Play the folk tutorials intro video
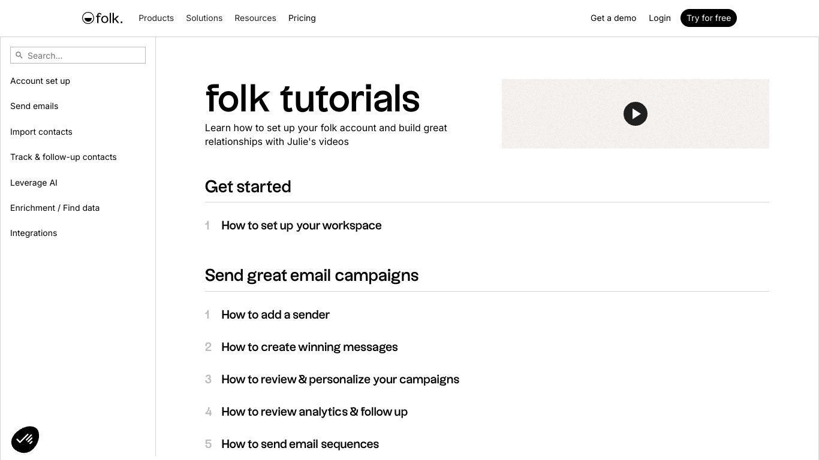Image resolution: width=819 pixels, height=460 pixels. pos(636,114)
